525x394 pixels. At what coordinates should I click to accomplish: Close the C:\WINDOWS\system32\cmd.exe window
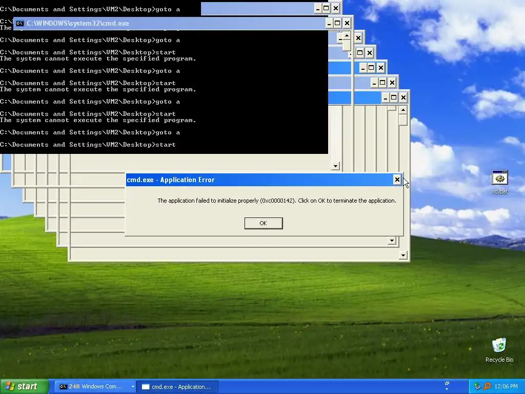(347, 23)
